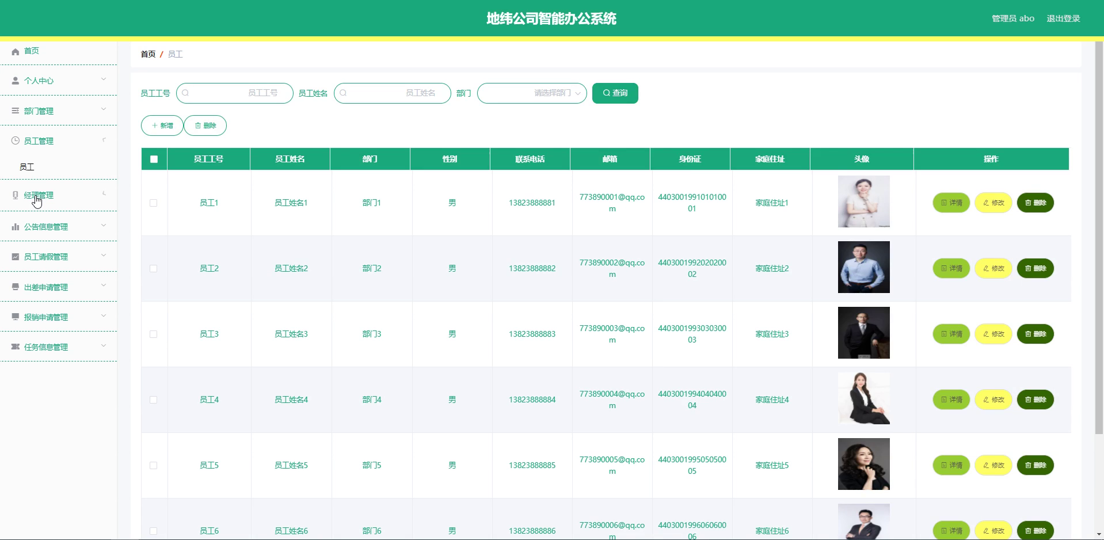Check the row checkbox for 员工5
Screen dimensions: 1104x540
153,465
